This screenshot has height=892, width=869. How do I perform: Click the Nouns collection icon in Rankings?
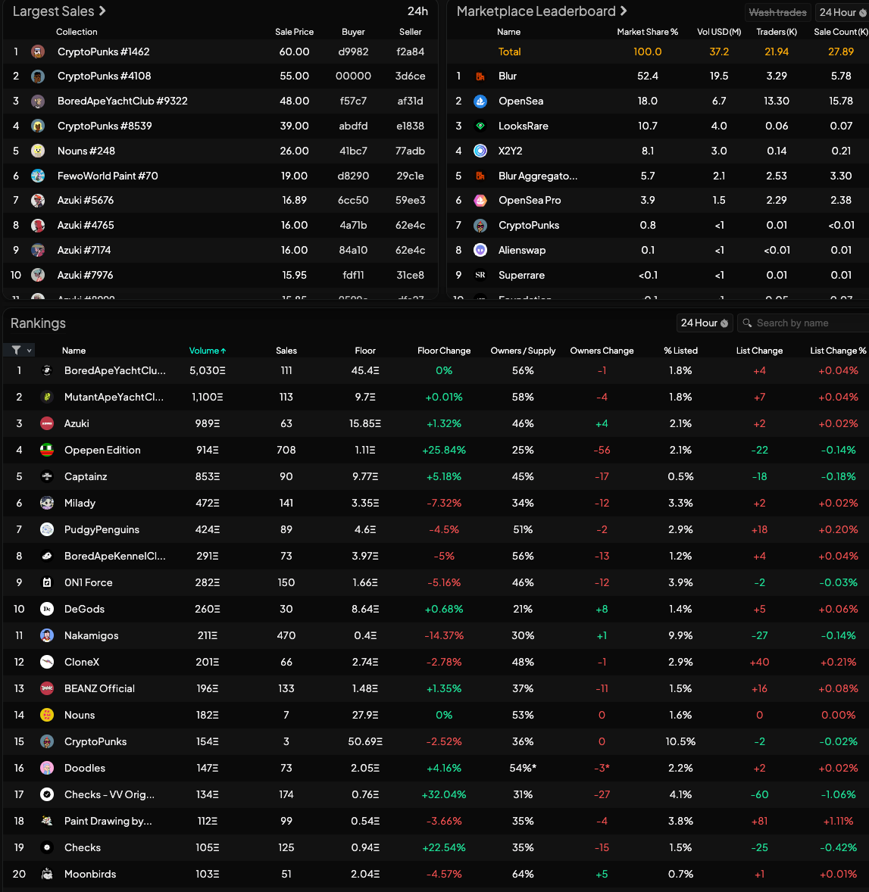(47, 715)
